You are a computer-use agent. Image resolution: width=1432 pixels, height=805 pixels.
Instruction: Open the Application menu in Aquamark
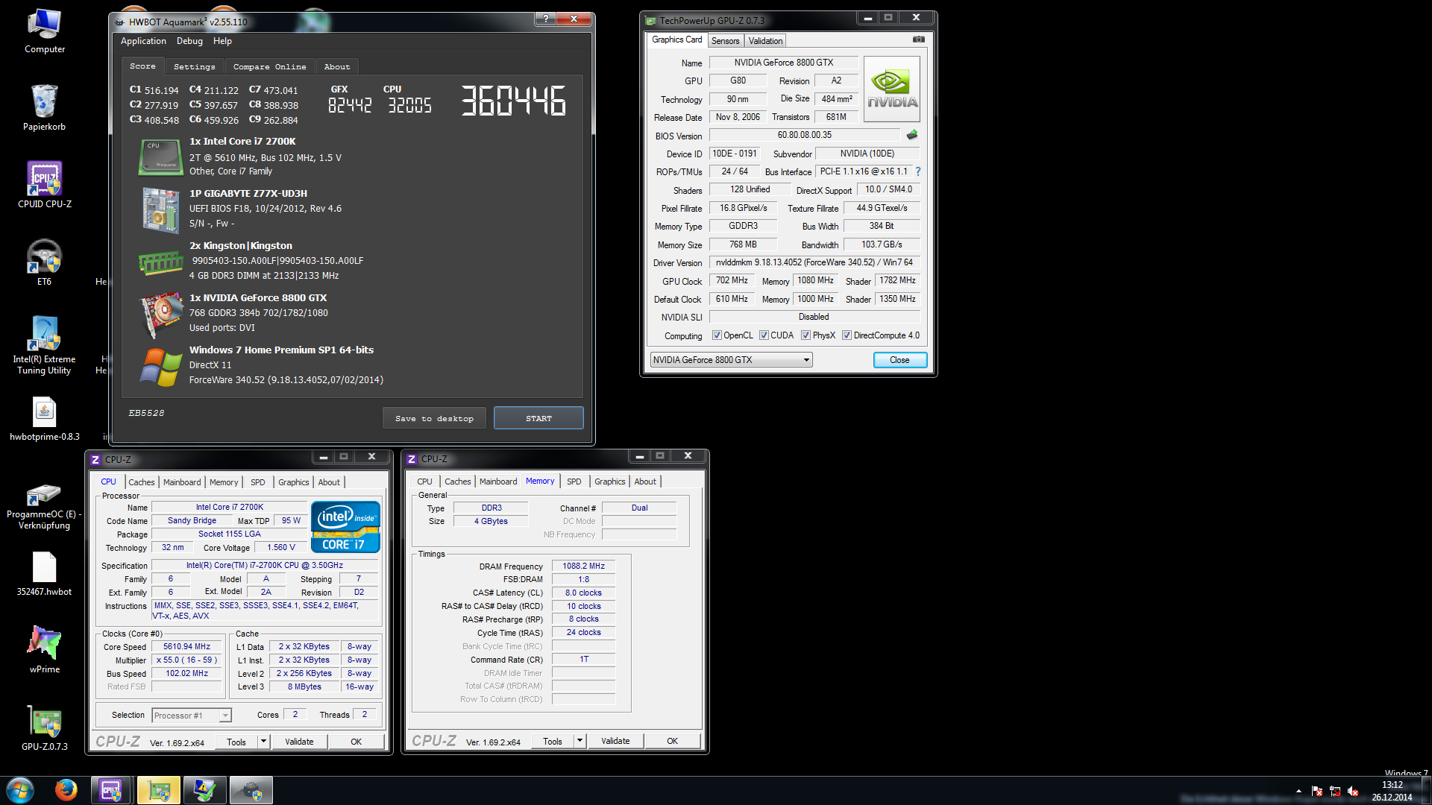click(143, 41)
